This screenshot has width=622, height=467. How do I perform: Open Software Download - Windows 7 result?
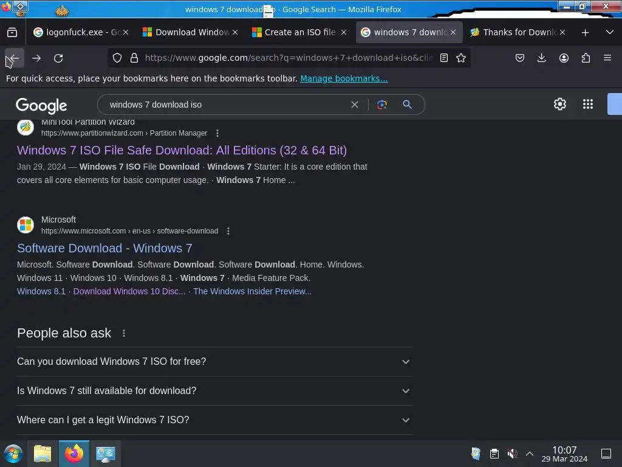[104, 248]
